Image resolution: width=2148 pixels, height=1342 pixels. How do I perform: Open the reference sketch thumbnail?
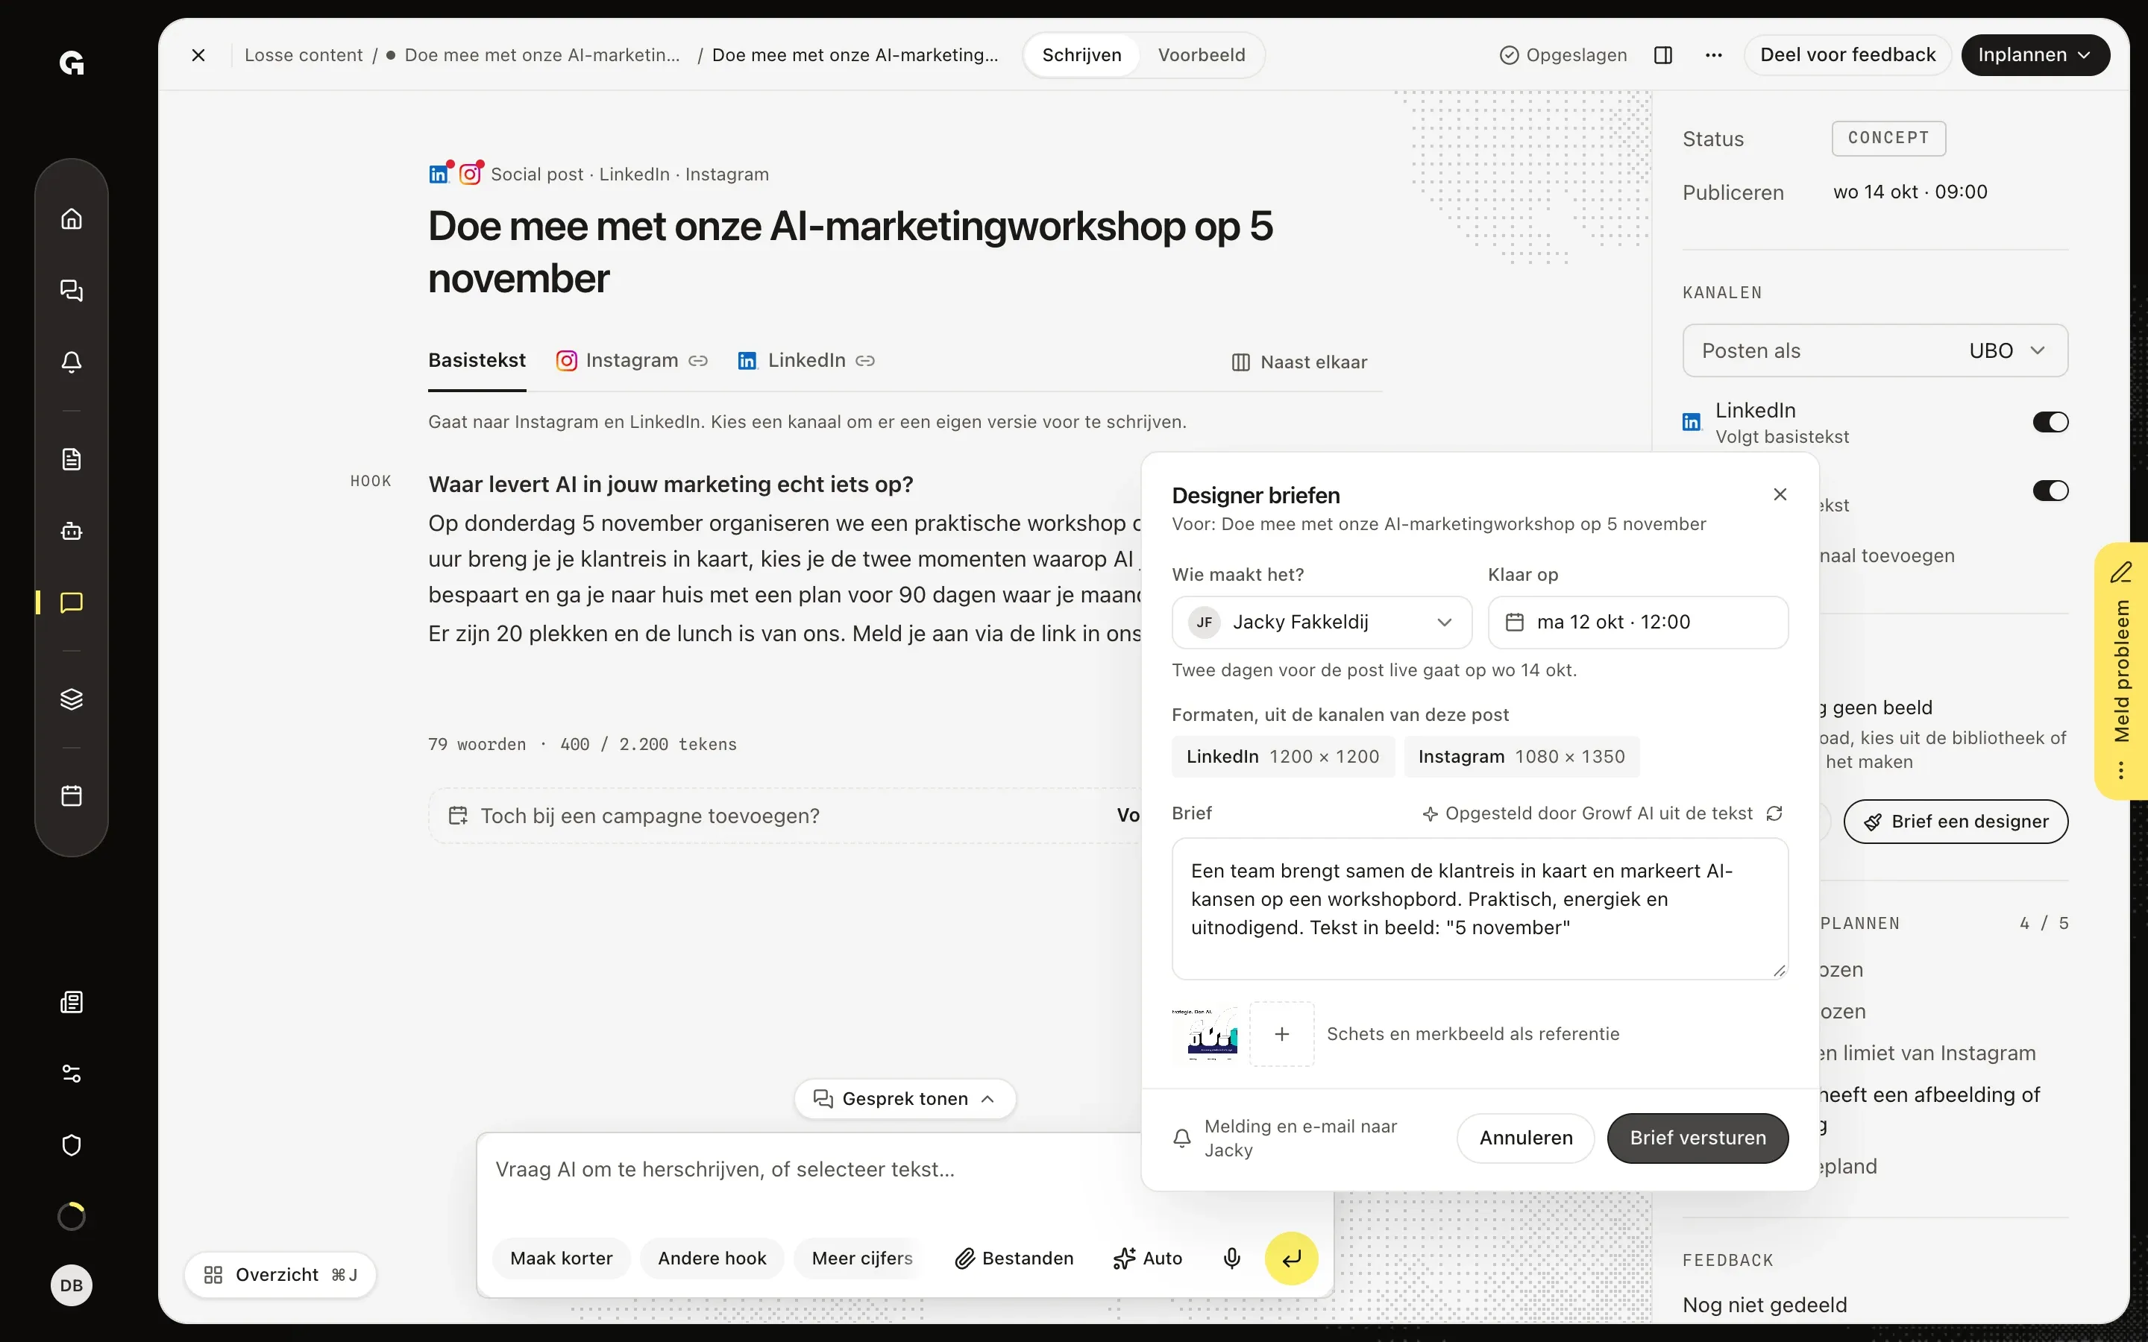pyautogui.click(x=1205, y=1034)
